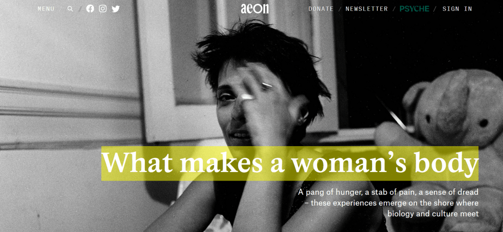This screenshot has height=232, width=503.
Task: Click 'these experiences emerge on the shore' line
Action: (x=394, y=203)
